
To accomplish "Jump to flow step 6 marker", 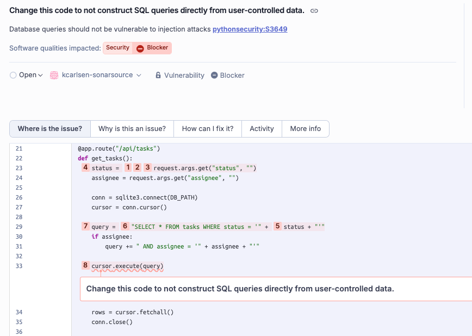I will pyautogui.click(x=125, y=226).
